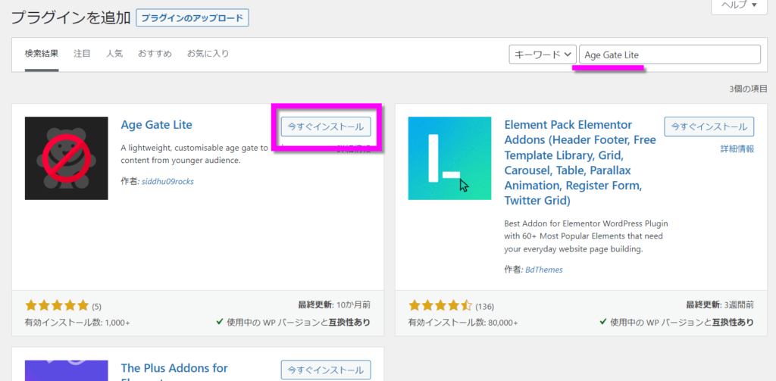Click 有効インストール数: 1,000+ text
Screen dimensions: 776x381
tap(77, 323)
